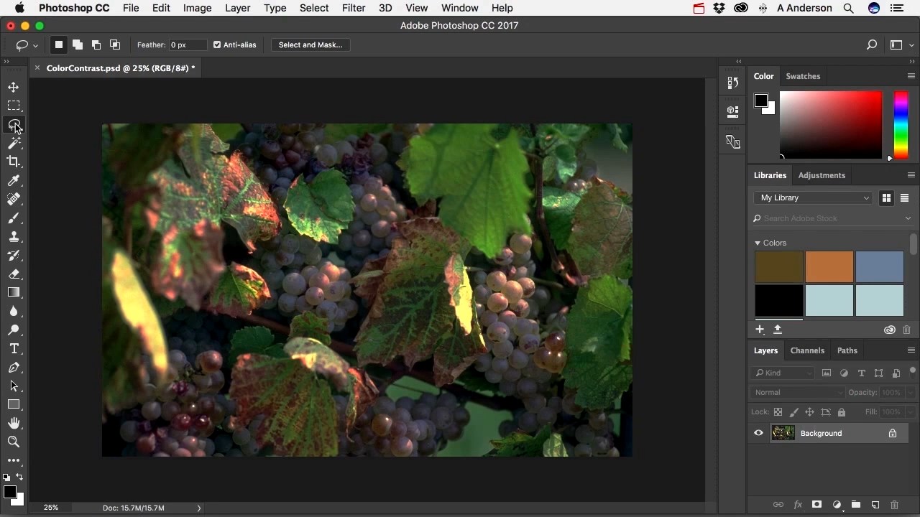Choose New selection mode
This screenshot has width=920, height=517.
59,45
